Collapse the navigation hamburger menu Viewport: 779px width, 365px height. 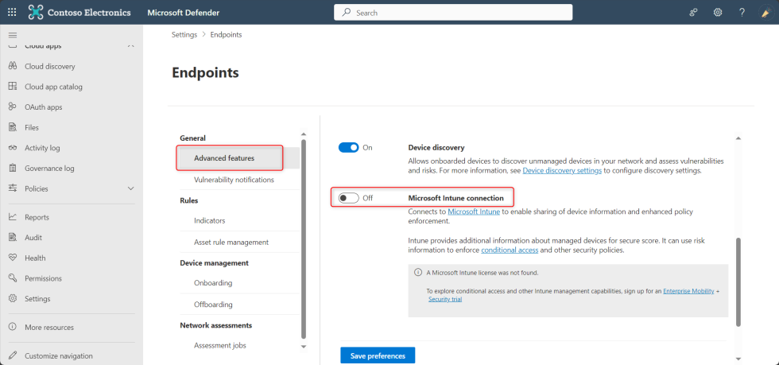(13, 35)
